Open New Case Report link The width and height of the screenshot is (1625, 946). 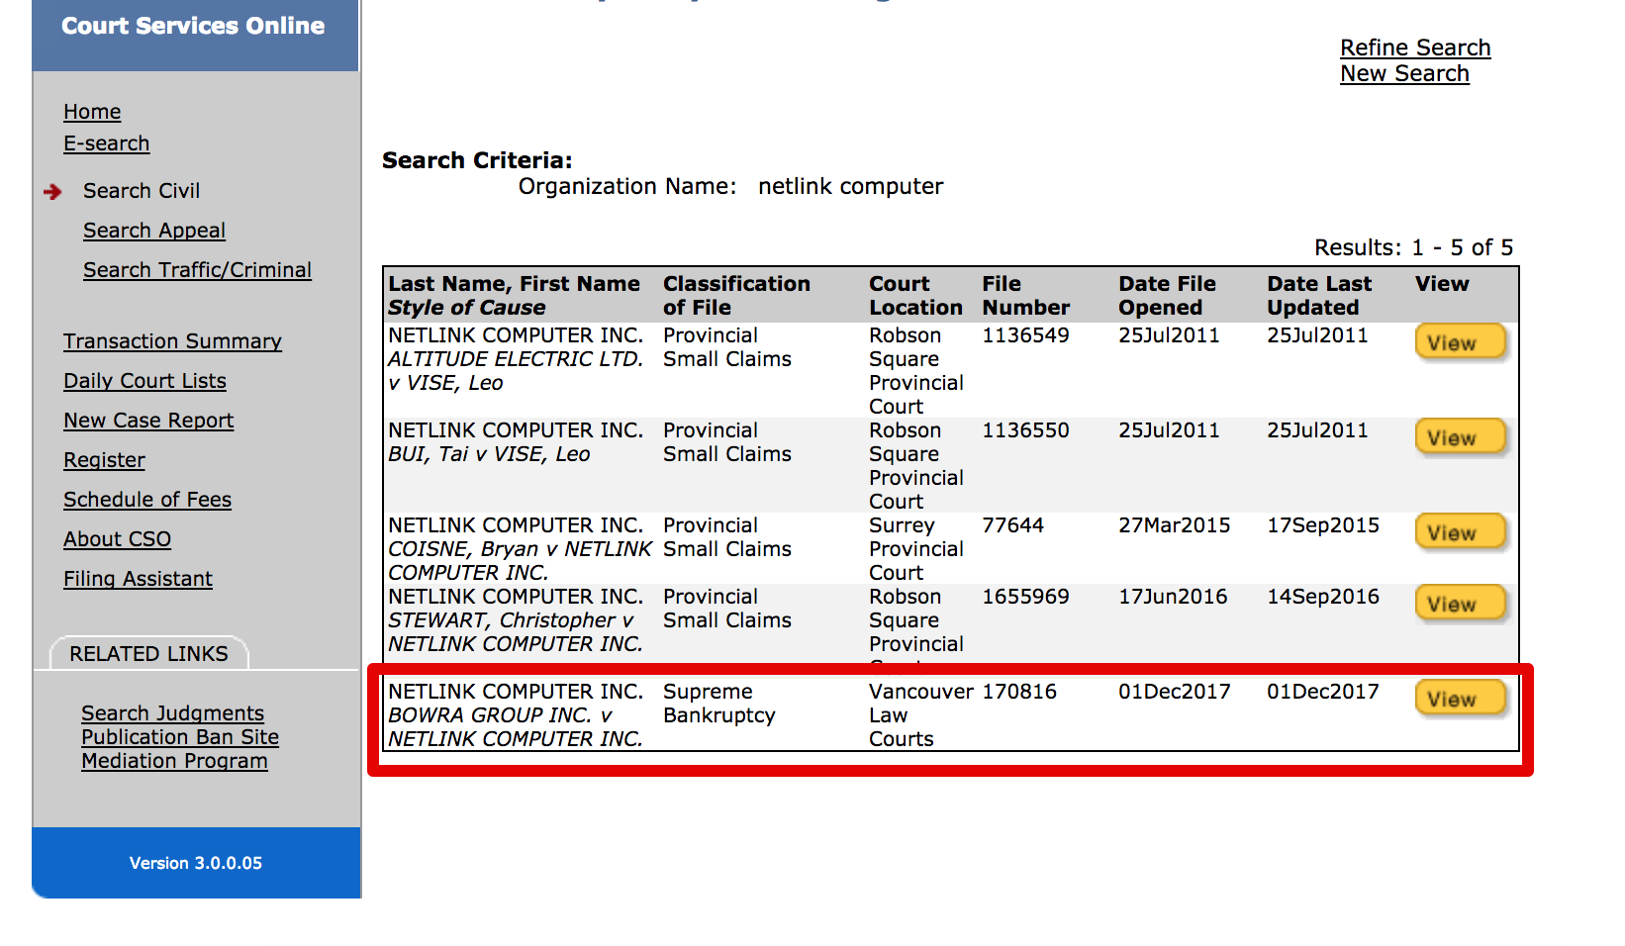click(148, 421)
